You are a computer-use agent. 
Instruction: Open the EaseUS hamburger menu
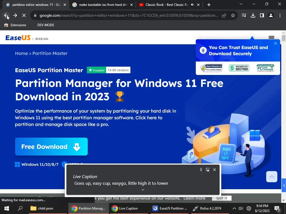coord(271,37)
